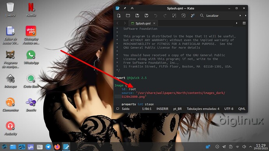Screen dimensions: 269x151
Task: Save the Splash.qml file
Action: click(137, 16)
